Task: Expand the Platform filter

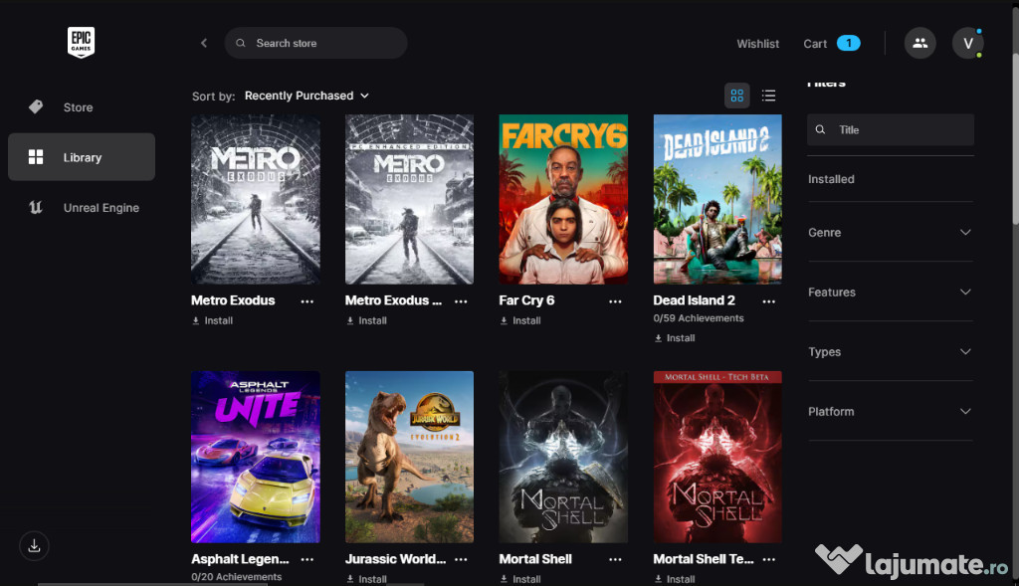Action: coord(891,412)
